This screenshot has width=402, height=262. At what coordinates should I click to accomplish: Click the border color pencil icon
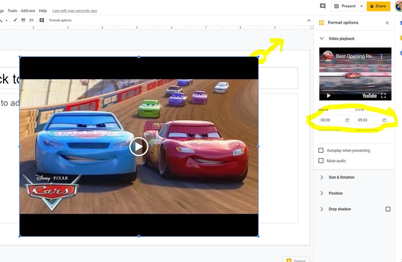15,20
